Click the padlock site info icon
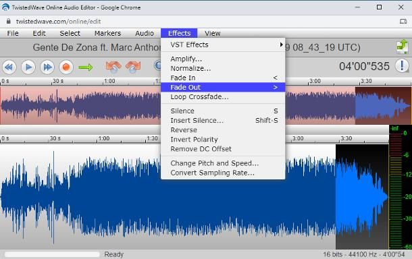The width and height of the screenshot is (412, 259). pos(8,22)
